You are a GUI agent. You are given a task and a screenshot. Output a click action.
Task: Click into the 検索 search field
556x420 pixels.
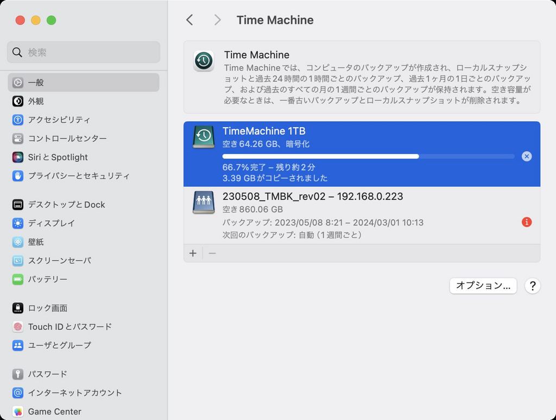pos(84,53)
